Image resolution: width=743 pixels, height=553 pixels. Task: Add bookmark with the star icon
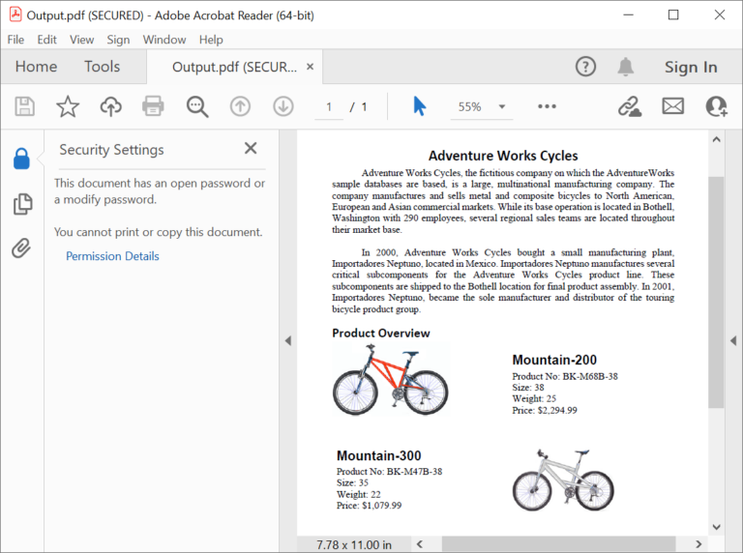click(x=68, y=106)
